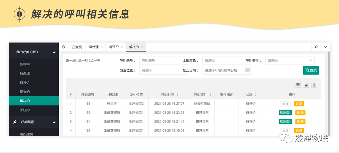
Task: Click the print icon in table toolbar
Action: [x=314, y=85]
